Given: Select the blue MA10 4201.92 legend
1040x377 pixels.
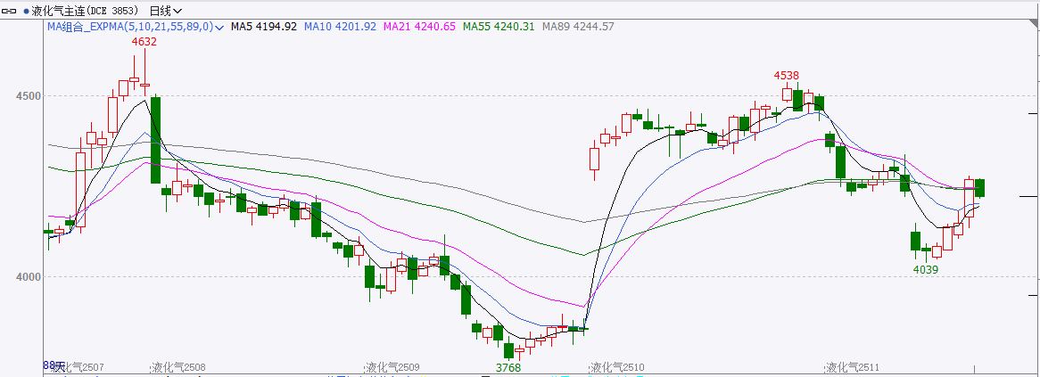Looking at the screenshot, I should (341, 27).
